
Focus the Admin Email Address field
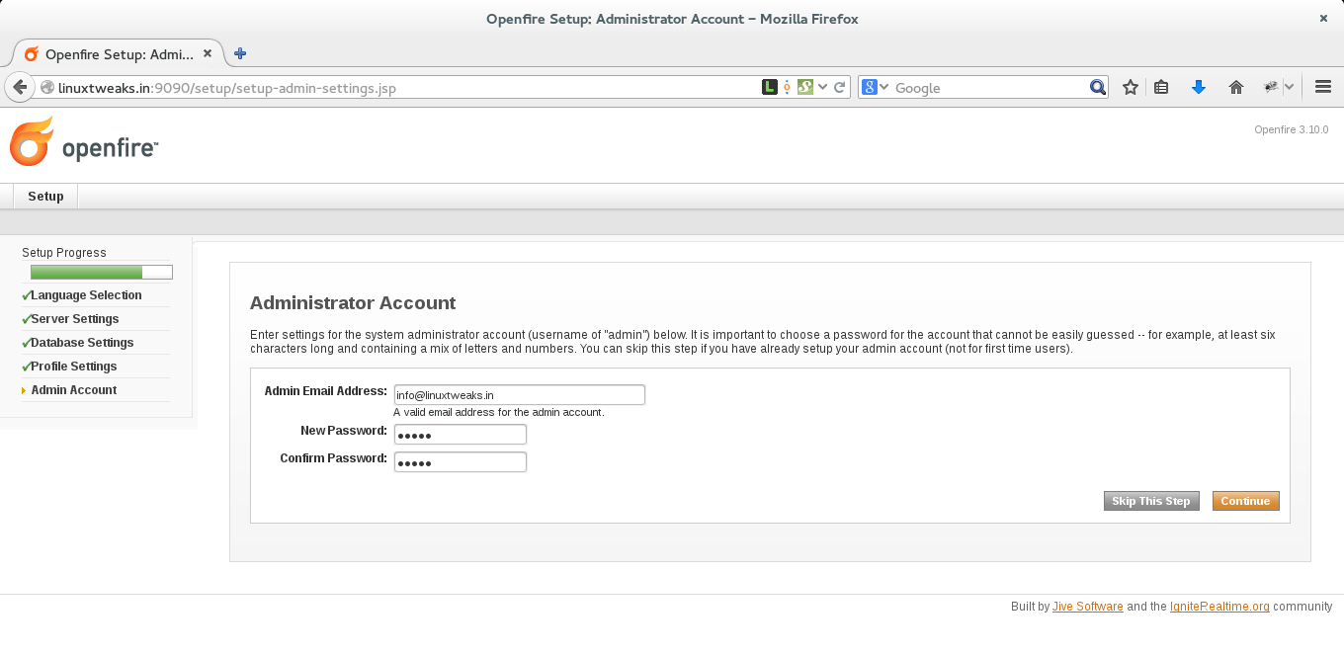(x=520, y=395)
